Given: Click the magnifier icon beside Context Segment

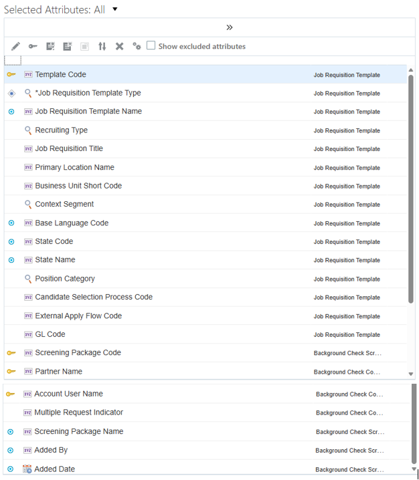Looking at the screenshot, I should 28,205.
